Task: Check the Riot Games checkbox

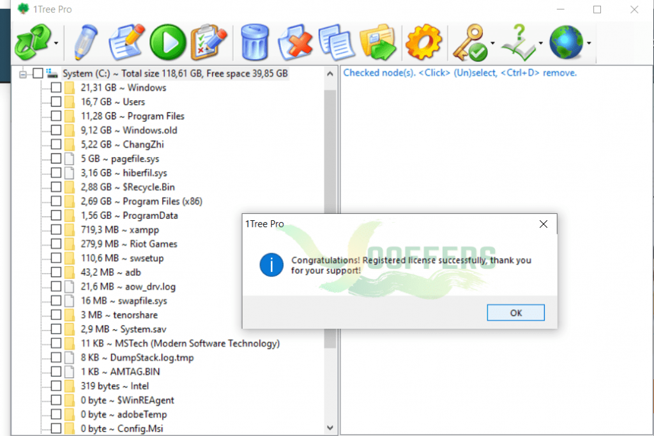Action: click(56, 244)
